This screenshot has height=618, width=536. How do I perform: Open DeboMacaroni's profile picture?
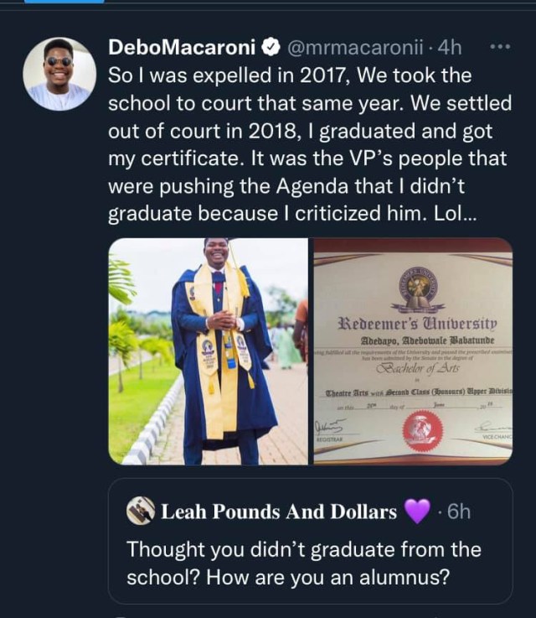(x=59, y=74)
